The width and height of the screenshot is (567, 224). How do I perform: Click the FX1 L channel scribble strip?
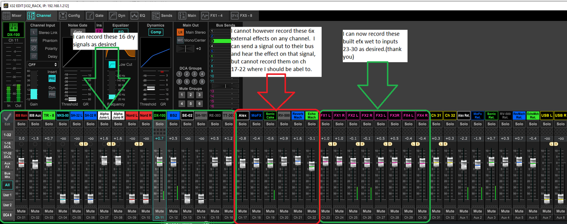326,115
